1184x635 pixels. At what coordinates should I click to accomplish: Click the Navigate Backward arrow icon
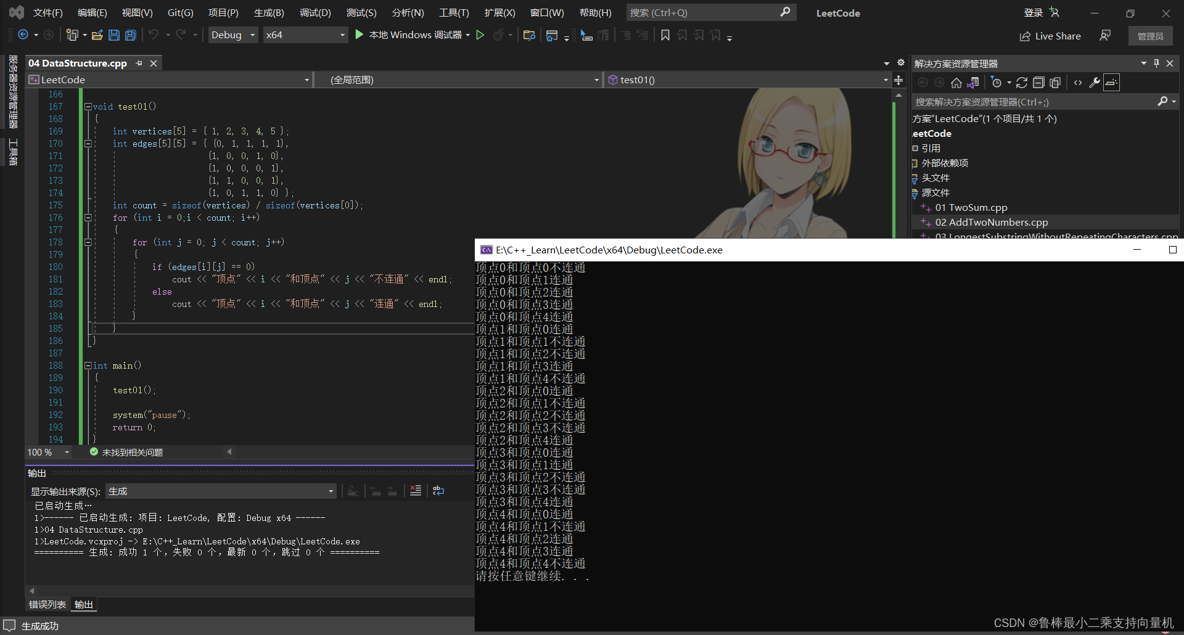click(23, 35)
